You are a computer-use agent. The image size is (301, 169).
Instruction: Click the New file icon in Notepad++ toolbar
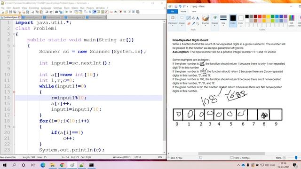pos(2,12)
